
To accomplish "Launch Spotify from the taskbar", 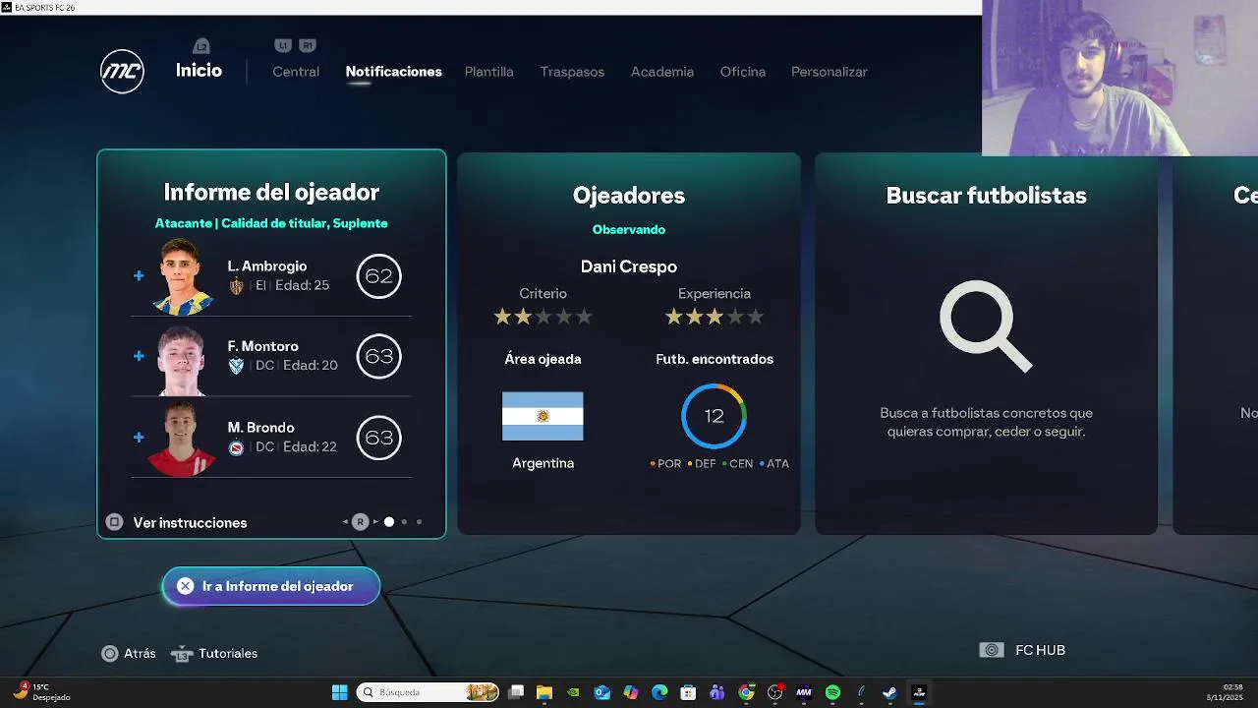I will (832, 692).
